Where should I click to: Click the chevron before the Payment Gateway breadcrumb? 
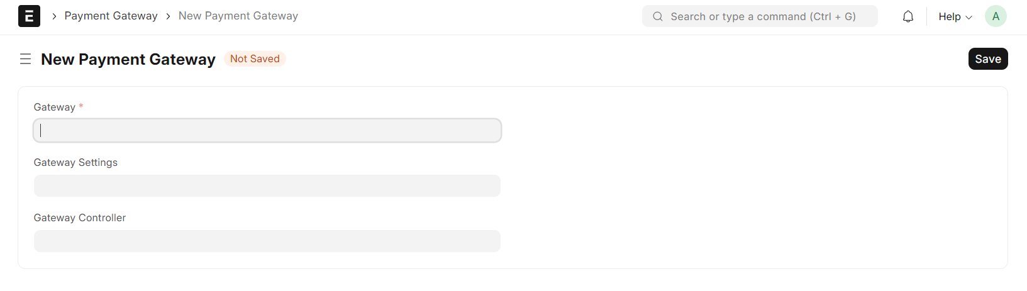point(54,16)
